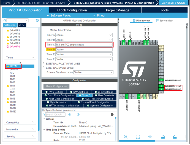Viewport: 190px width, 145px height.
Task: Open the Tools tab
Action: [164, 10]
